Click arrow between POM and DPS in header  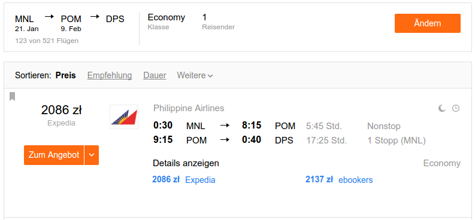point(95,17)
